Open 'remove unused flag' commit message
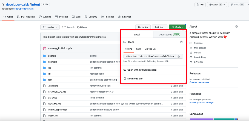The height and width of the screenshot is (121, 249). point(100,86)
